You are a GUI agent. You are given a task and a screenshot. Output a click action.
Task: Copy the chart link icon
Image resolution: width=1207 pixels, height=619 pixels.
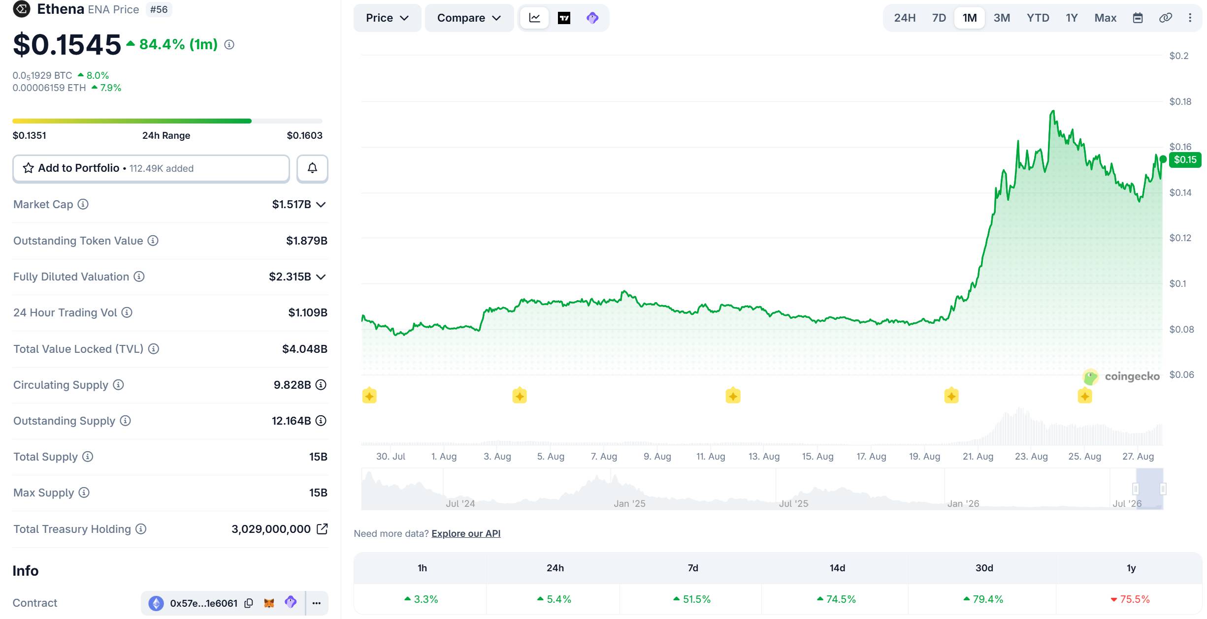pos(1165,18)
